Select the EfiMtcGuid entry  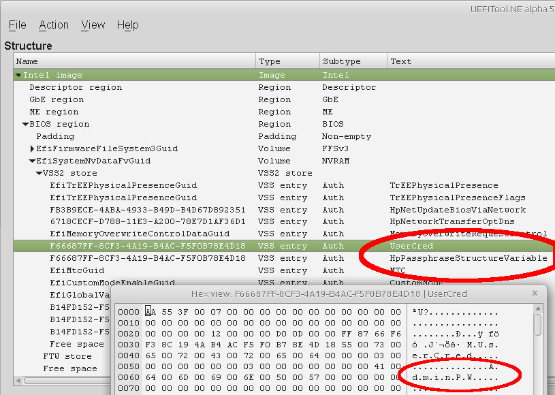coord(77,271)
